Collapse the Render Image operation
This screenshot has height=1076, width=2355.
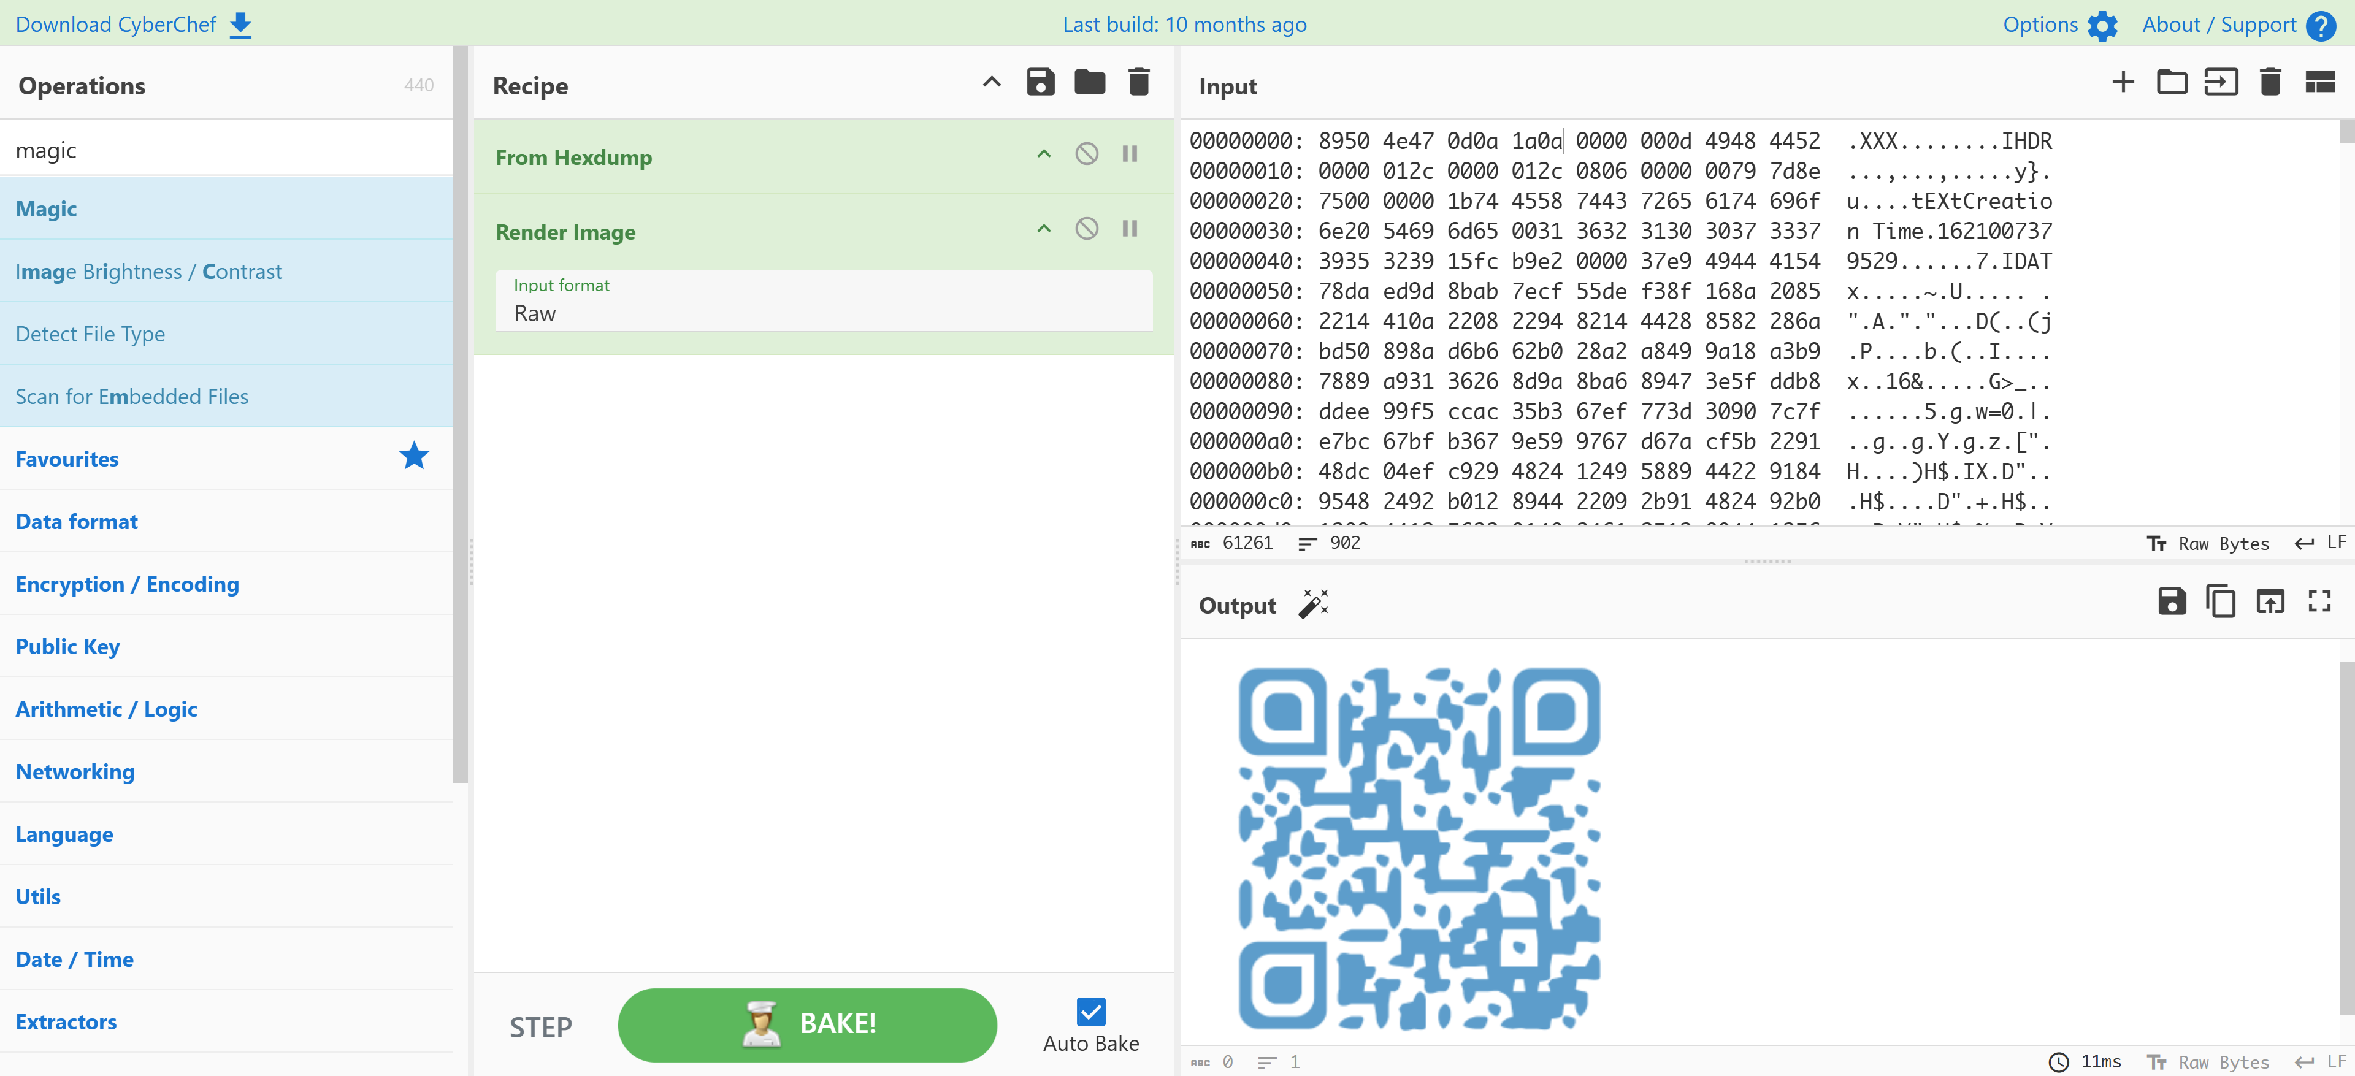1044,229
